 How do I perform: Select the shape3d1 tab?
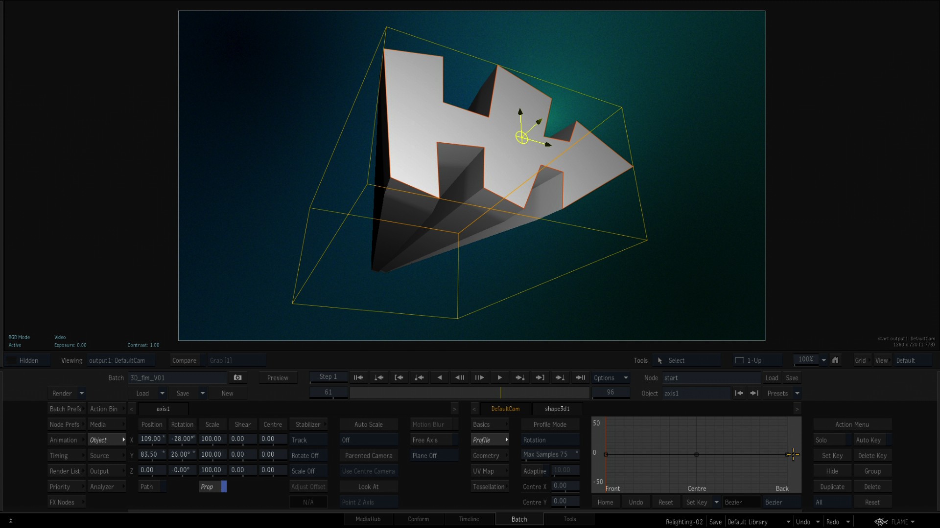coord(557,409)
